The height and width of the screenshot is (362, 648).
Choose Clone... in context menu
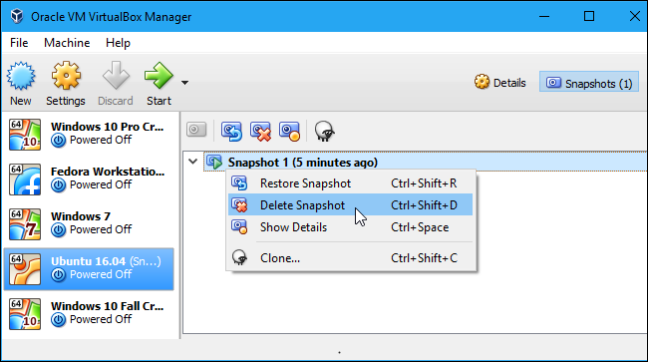coord(351,258)
